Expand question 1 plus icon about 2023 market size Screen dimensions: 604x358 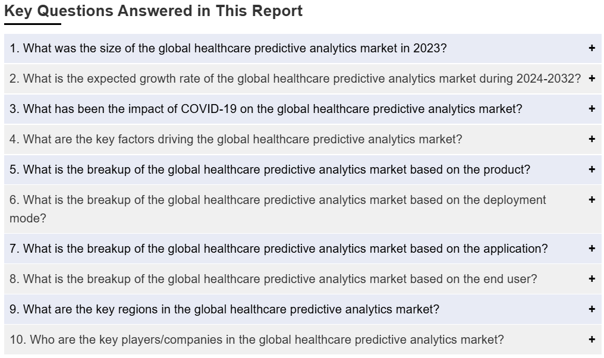pyautogui.click(x=592, y=48)
